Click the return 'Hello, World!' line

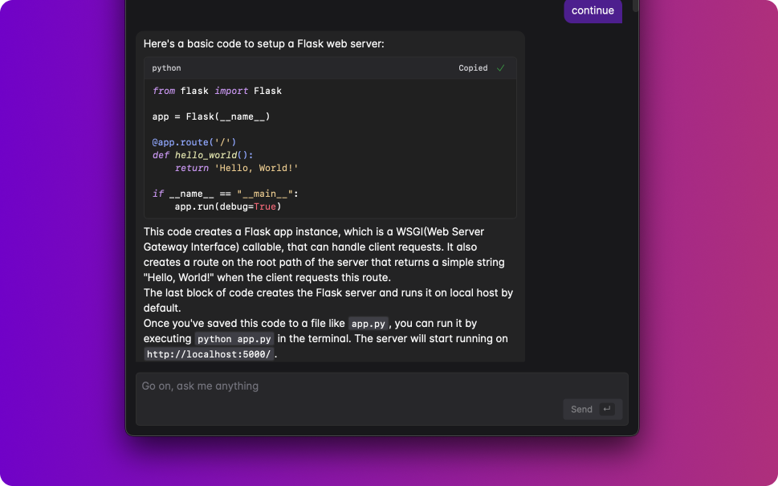point(236,168)
